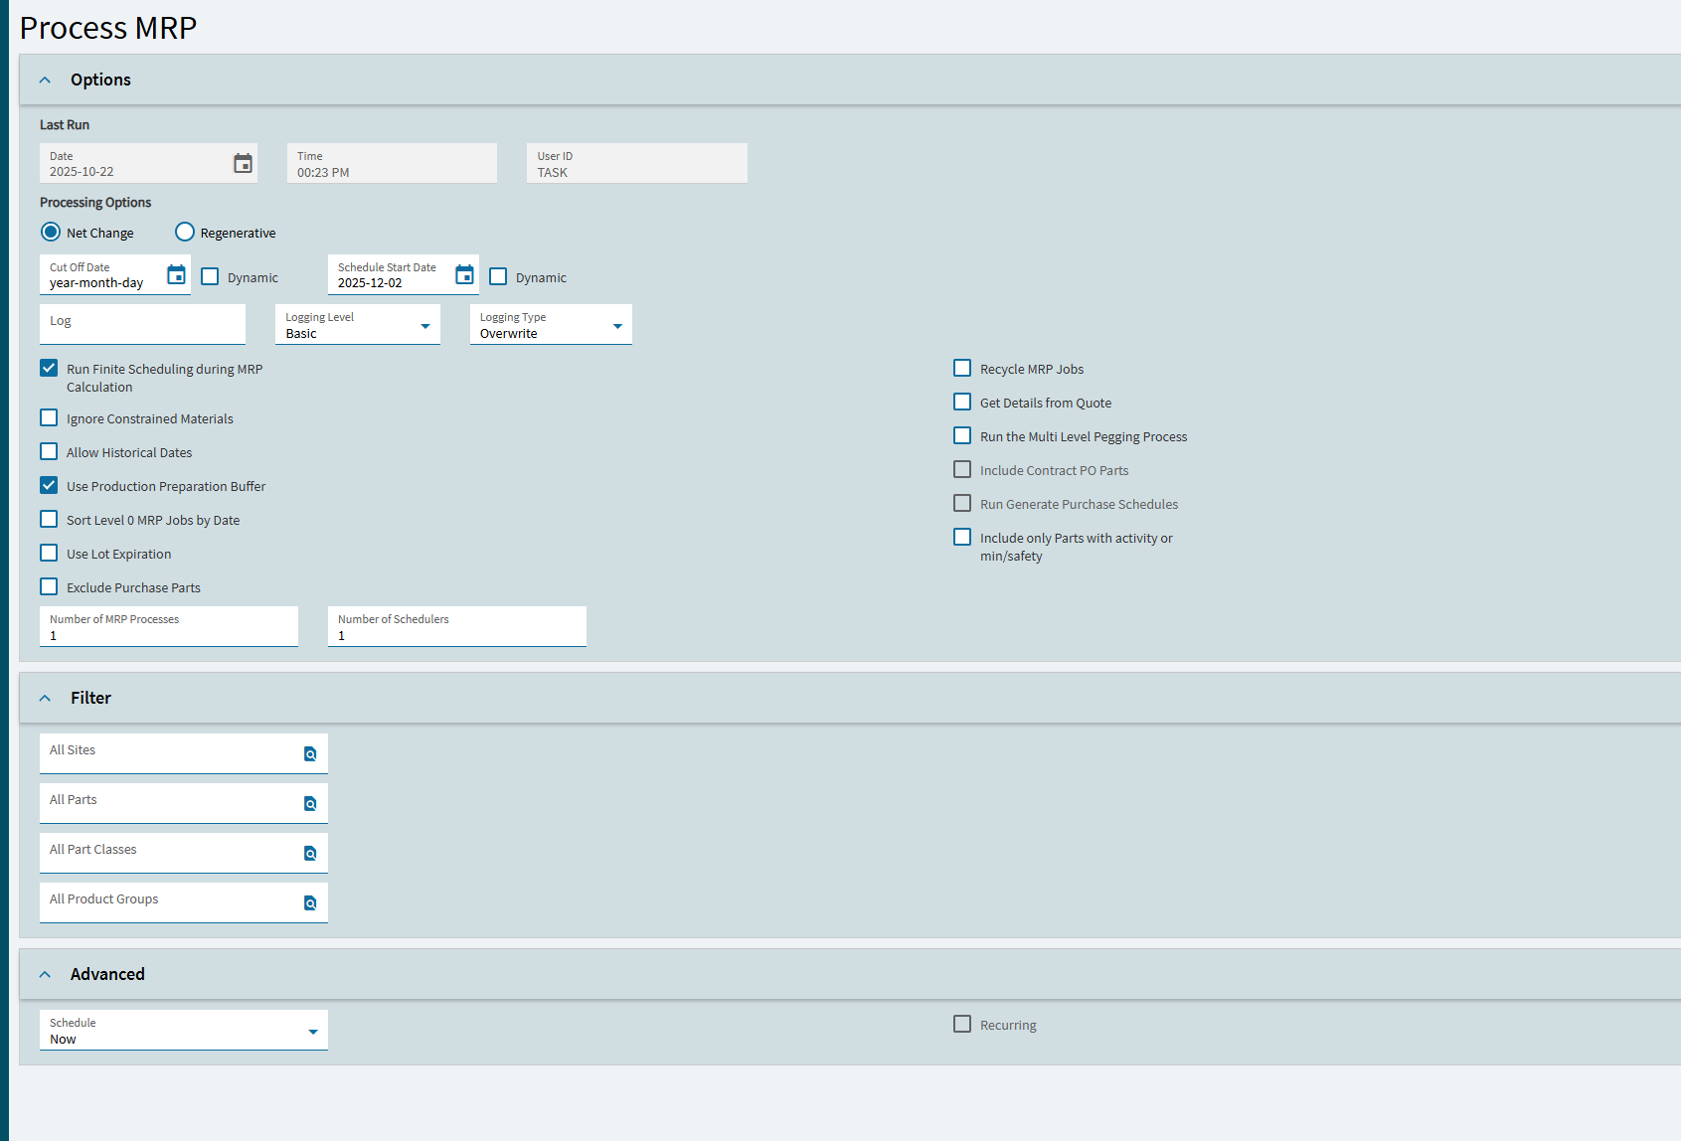
Task: Check Use Lot Expiration
Action: point(49,553)
